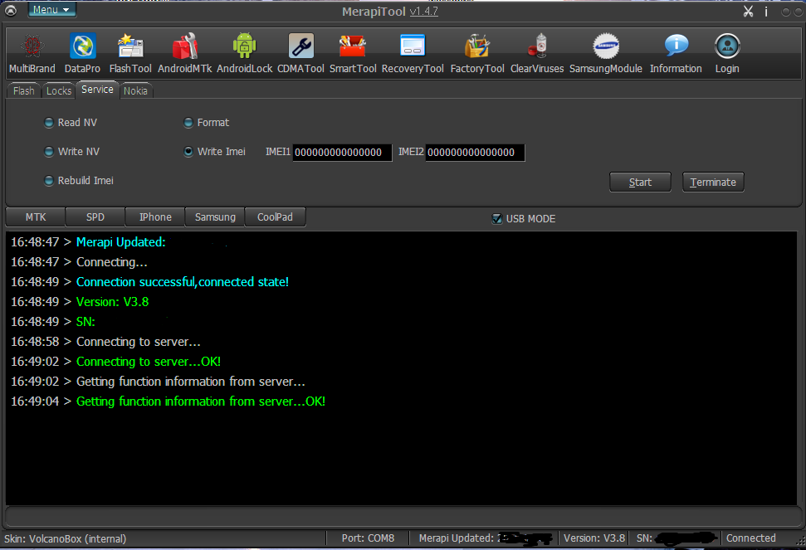This screenshot has height=550, width=806.
Task: Click 'Connected' status in status bar
Action: tap(751, 538)
